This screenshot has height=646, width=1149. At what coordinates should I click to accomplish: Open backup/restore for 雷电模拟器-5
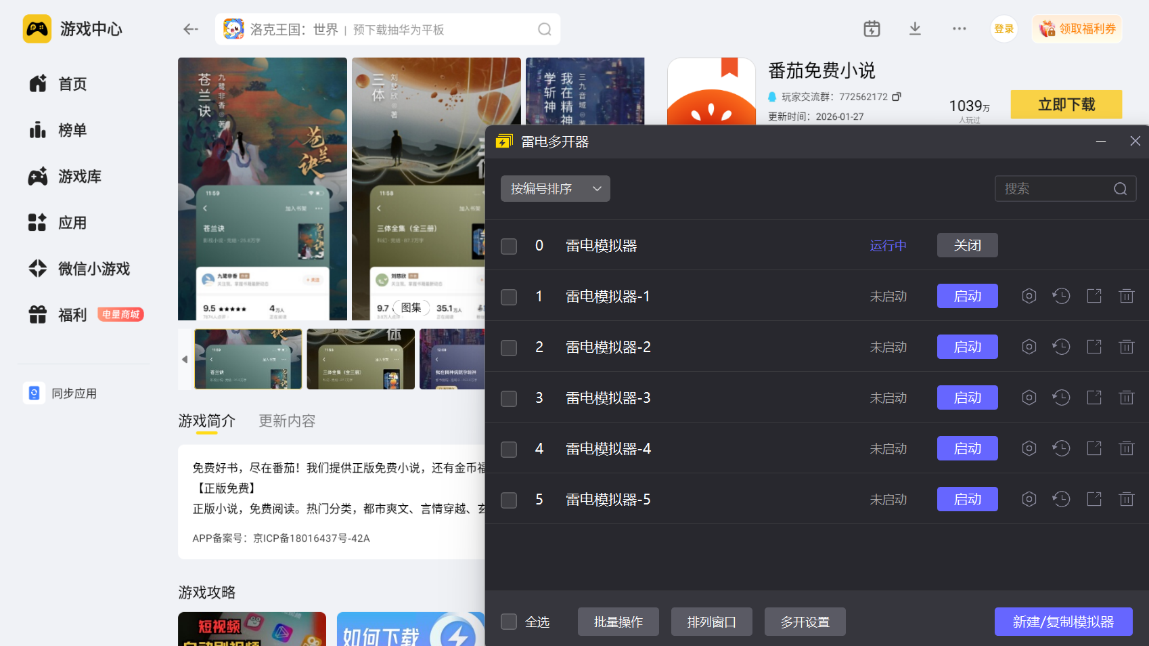1061,499
